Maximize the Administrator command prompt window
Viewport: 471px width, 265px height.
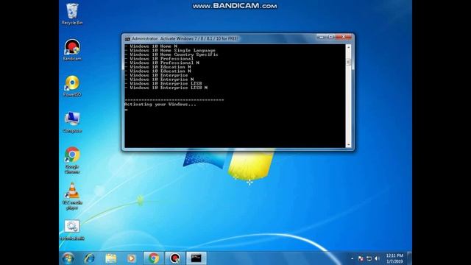(330, 37)
